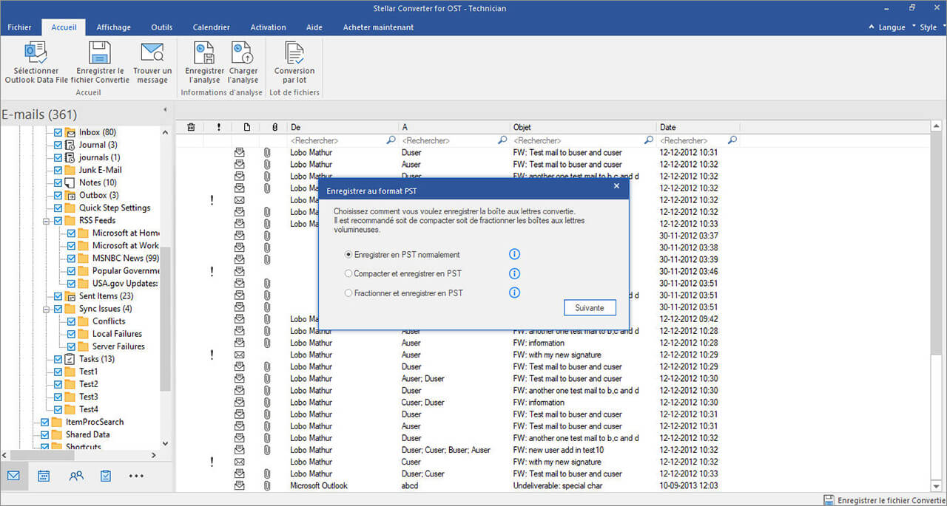Sort by the De column header
Screen dimensions: 947x506
tap(343, 127)
